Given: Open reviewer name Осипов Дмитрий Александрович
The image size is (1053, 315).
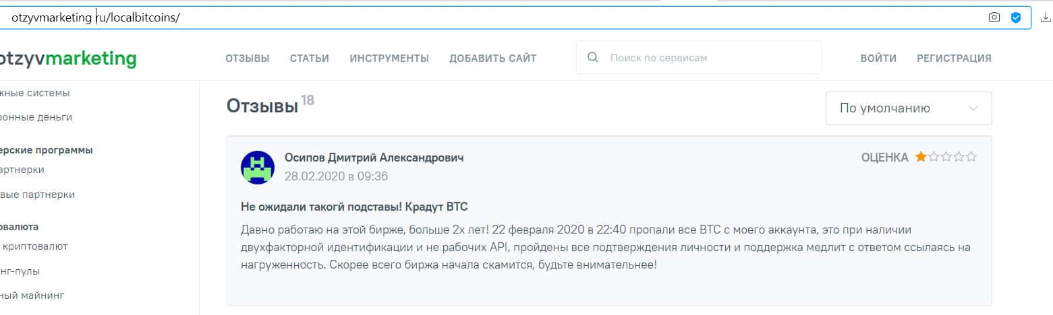Looking at the screenshot, I should 374,157.
